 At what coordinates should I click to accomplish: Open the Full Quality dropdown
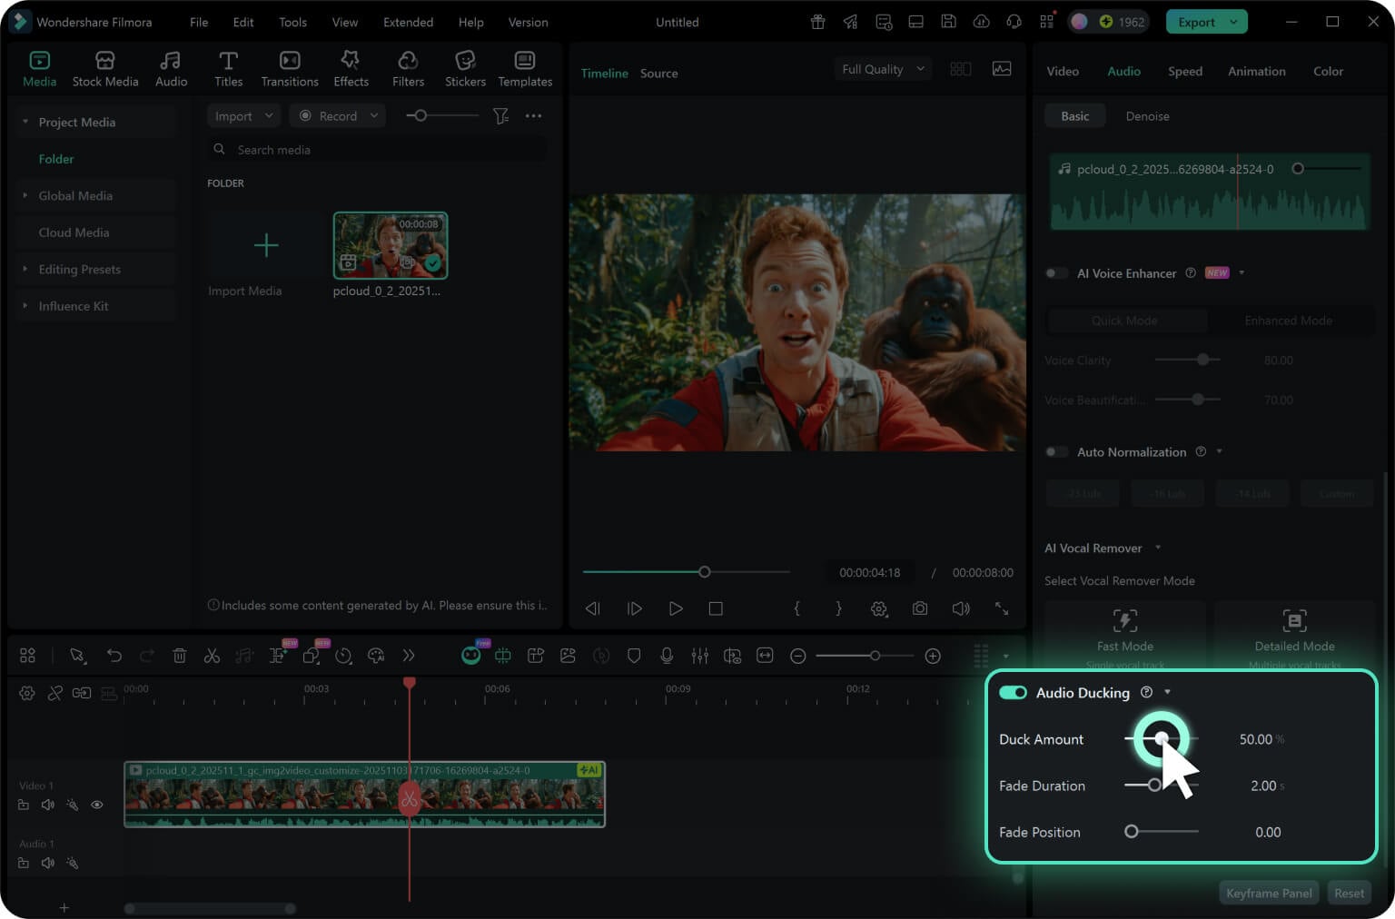(882, 69)
